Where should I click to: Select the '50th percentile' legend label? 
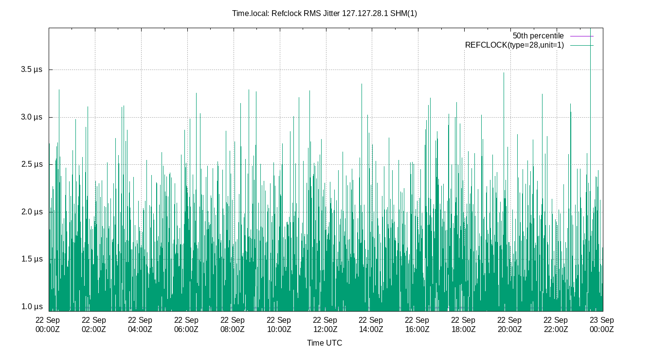[x=538, y=36]
